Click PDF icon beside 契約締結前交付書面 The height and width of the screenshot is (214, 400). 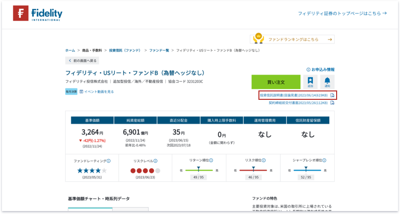(x=332, y=103)
